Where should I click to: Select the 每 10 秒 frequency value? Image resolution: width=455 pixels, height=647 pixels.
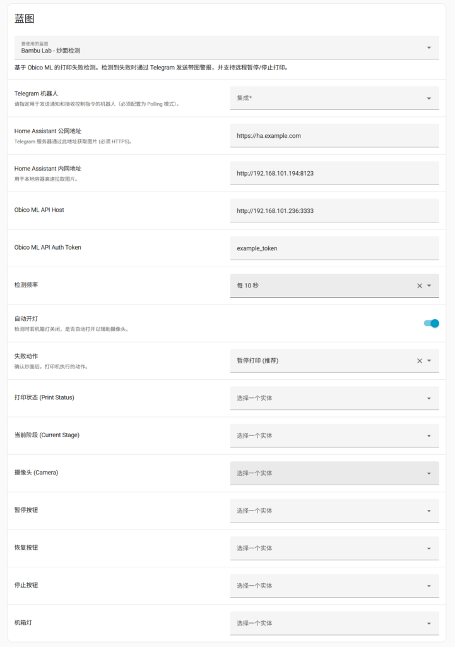247,286
